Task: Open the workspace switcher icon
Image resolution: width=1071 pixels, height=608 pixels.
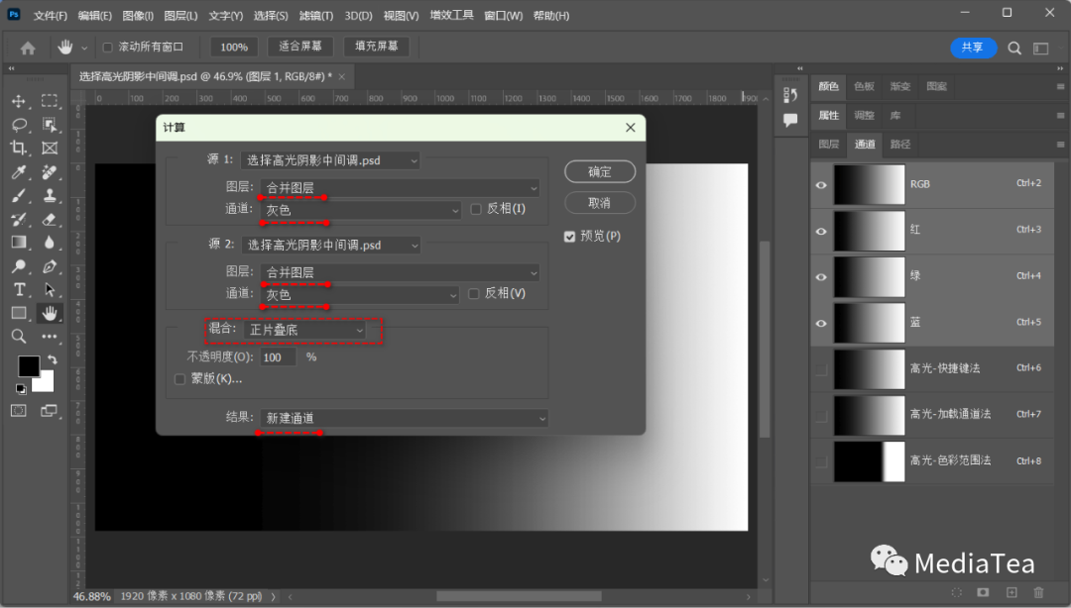Action: [1041, 48]
